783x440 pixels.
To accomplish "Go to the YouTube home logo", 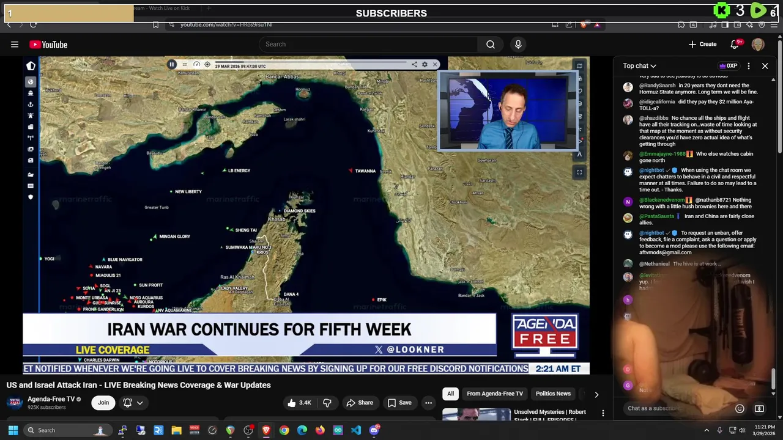I will click(48, 45).
